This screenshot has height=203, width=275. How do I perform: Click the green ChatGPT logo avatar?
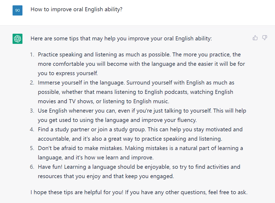click(18, 39)
